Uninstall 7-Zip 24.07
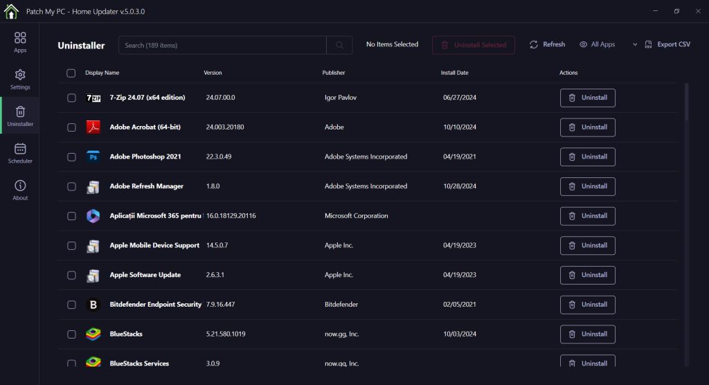 [x=587, y=98]
